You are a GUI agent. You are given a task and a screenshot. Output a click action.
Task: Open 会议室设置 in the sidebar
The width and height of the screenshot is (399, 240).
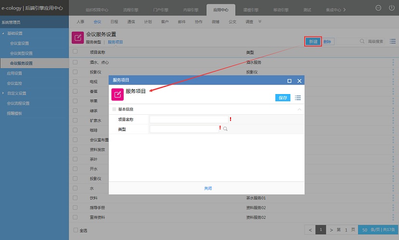tap(19, 43)
